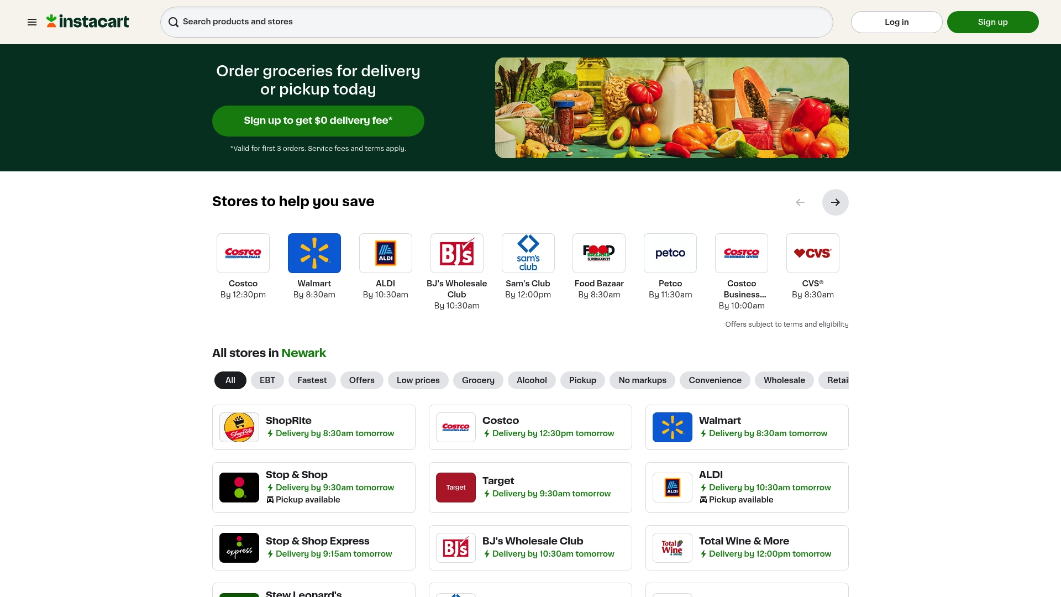Click the search magnifier icon
1061x597 pixels.
pos(174,22)
